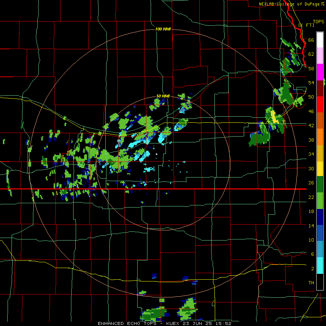Click the "50" legend value
This screenshot has height=326, width=326.
311,97
